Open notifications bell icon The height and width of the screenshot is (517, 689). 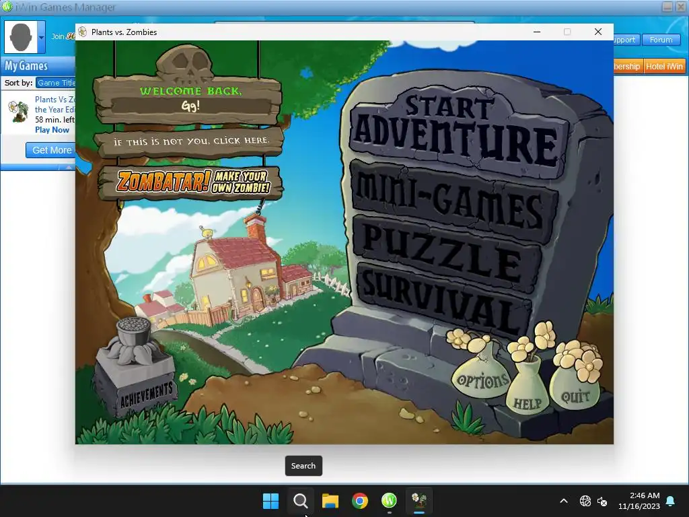click(x=671, y=501)
